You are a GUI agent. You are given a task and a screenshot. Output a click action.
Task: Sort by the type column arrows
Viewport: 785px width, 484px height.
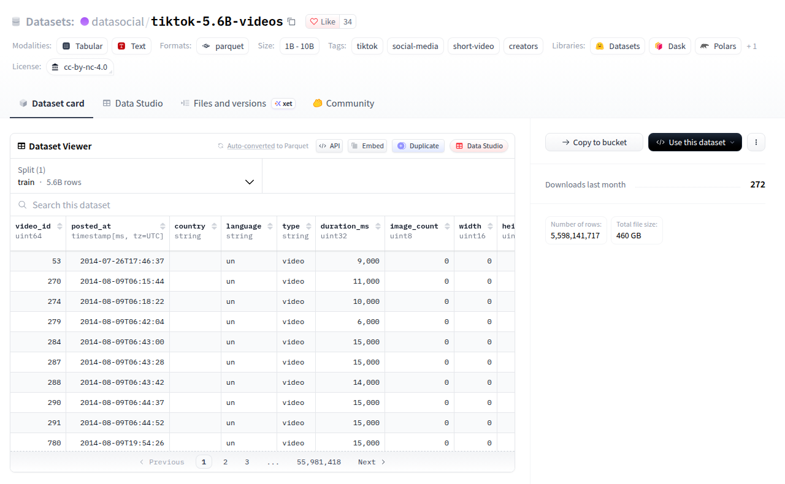coord(309,226)
